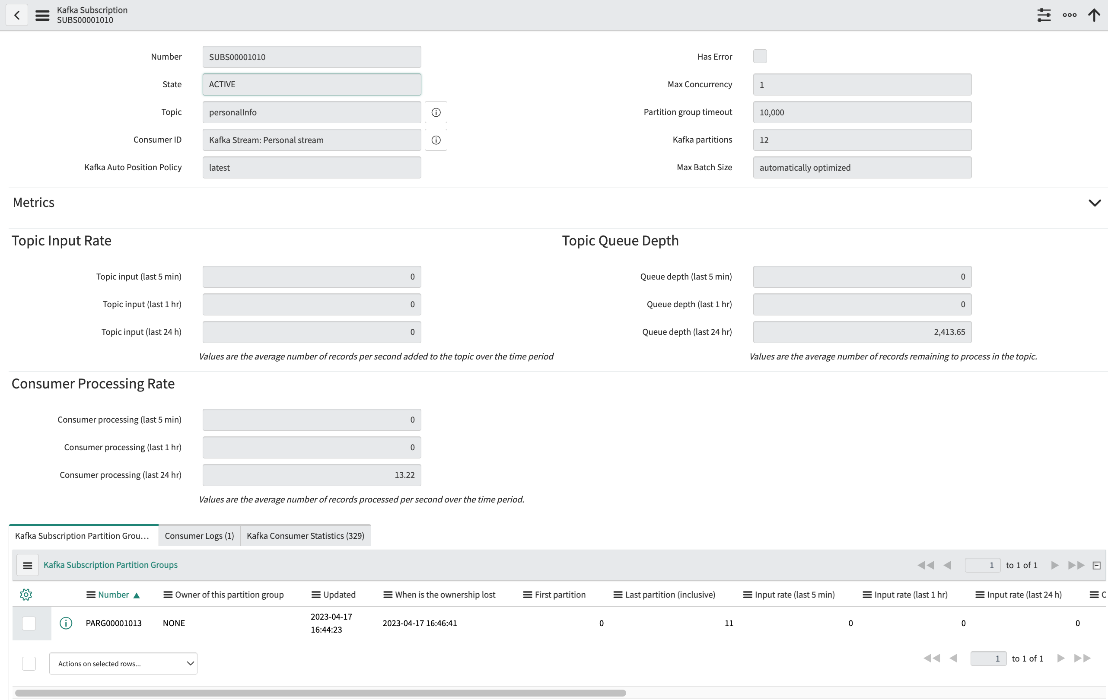Sort by Last partition (inclusive) header

point(670,595)
